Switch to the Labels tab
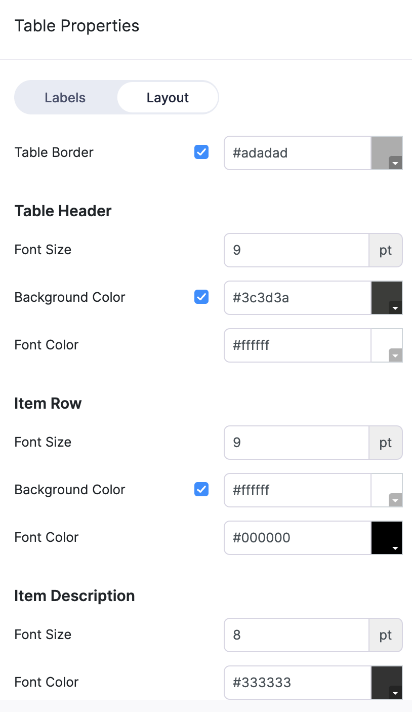The width and height of the screenshot is (412, 712). pyautogui.click(x=65, y=98)
